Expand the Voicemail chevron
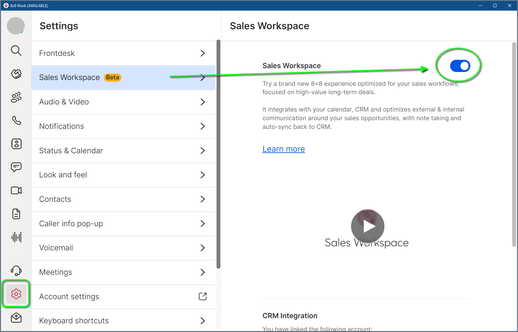The width and height of the screenshot is (518, 332). click(x=203, y=248)
